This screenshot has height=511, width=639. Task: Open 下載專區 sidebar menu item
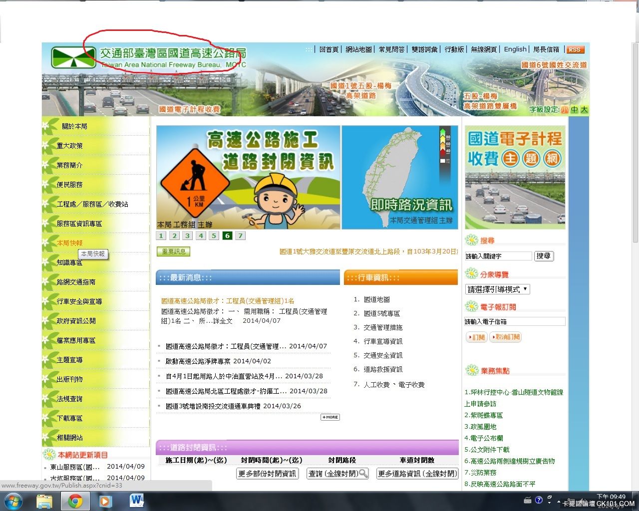(x=70, y=418)
